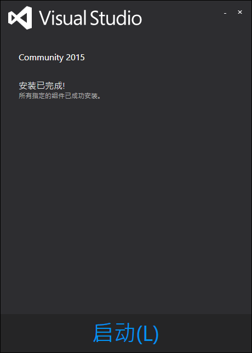Click the empty dark body of installer
252x353 pixels.
click(x=126, y=203)
